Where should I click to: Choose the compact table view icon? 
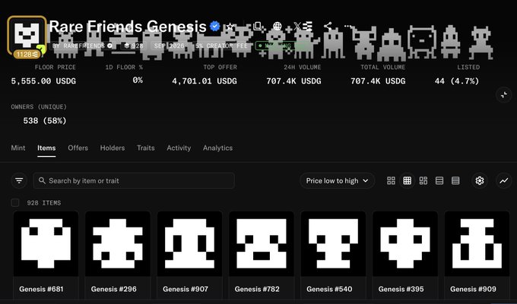click(455, 180)
